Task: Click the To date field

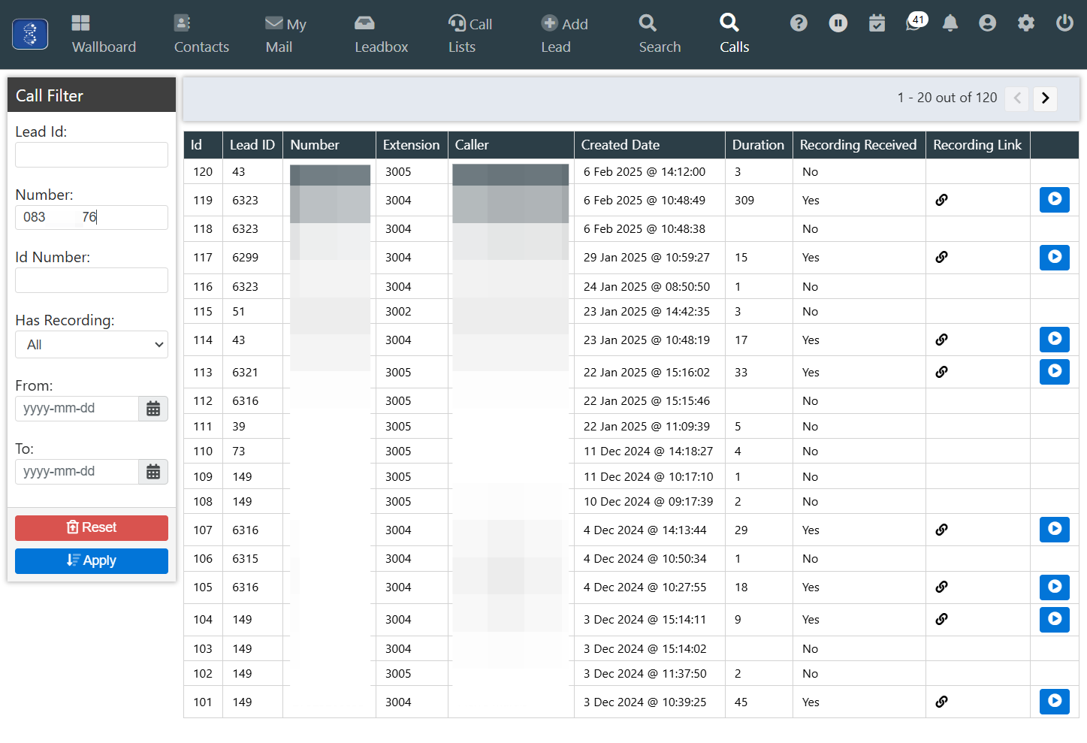Action: tap(77, 472)
